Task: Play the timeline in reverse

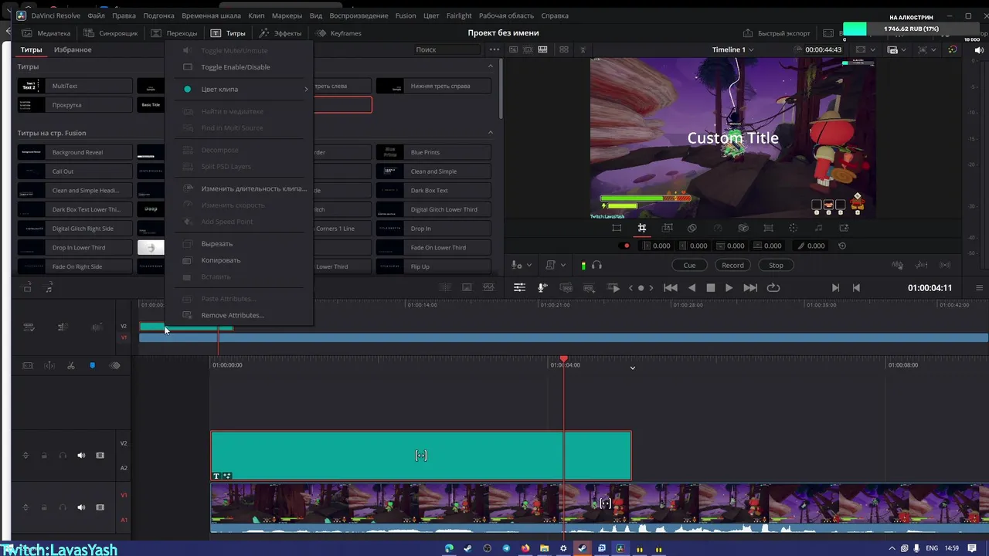Action: pos(692,287)
